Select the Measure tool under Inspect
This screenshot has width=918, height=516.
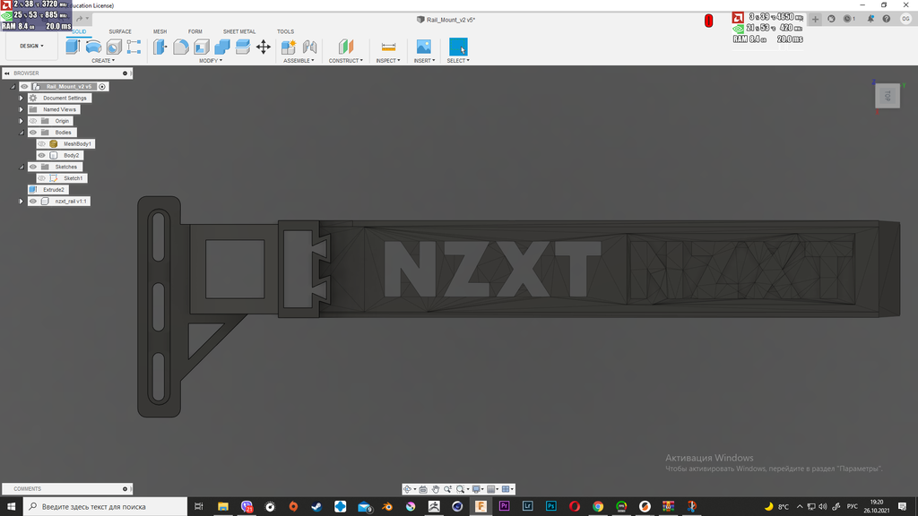386,45
